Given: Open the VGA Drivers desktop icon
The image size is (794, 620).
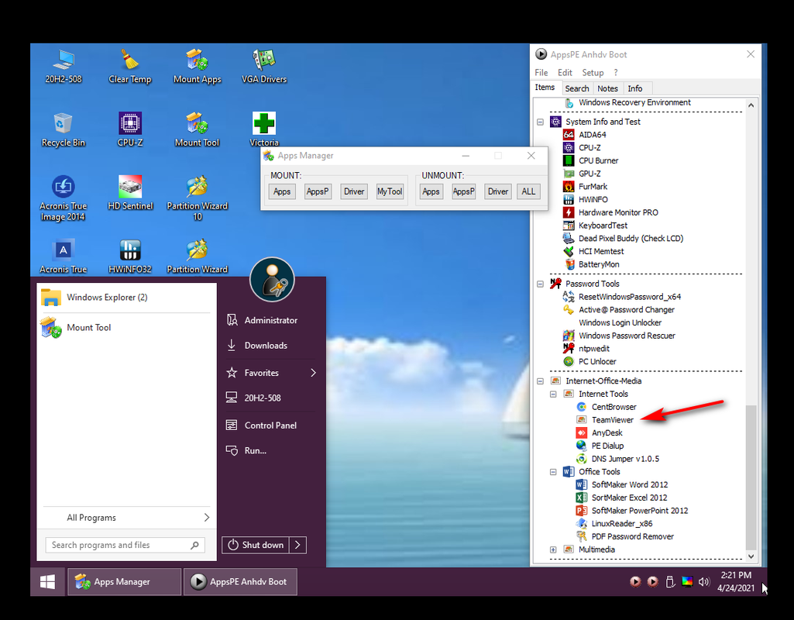Looking at the screenshot, I should [x=264, y=67].
